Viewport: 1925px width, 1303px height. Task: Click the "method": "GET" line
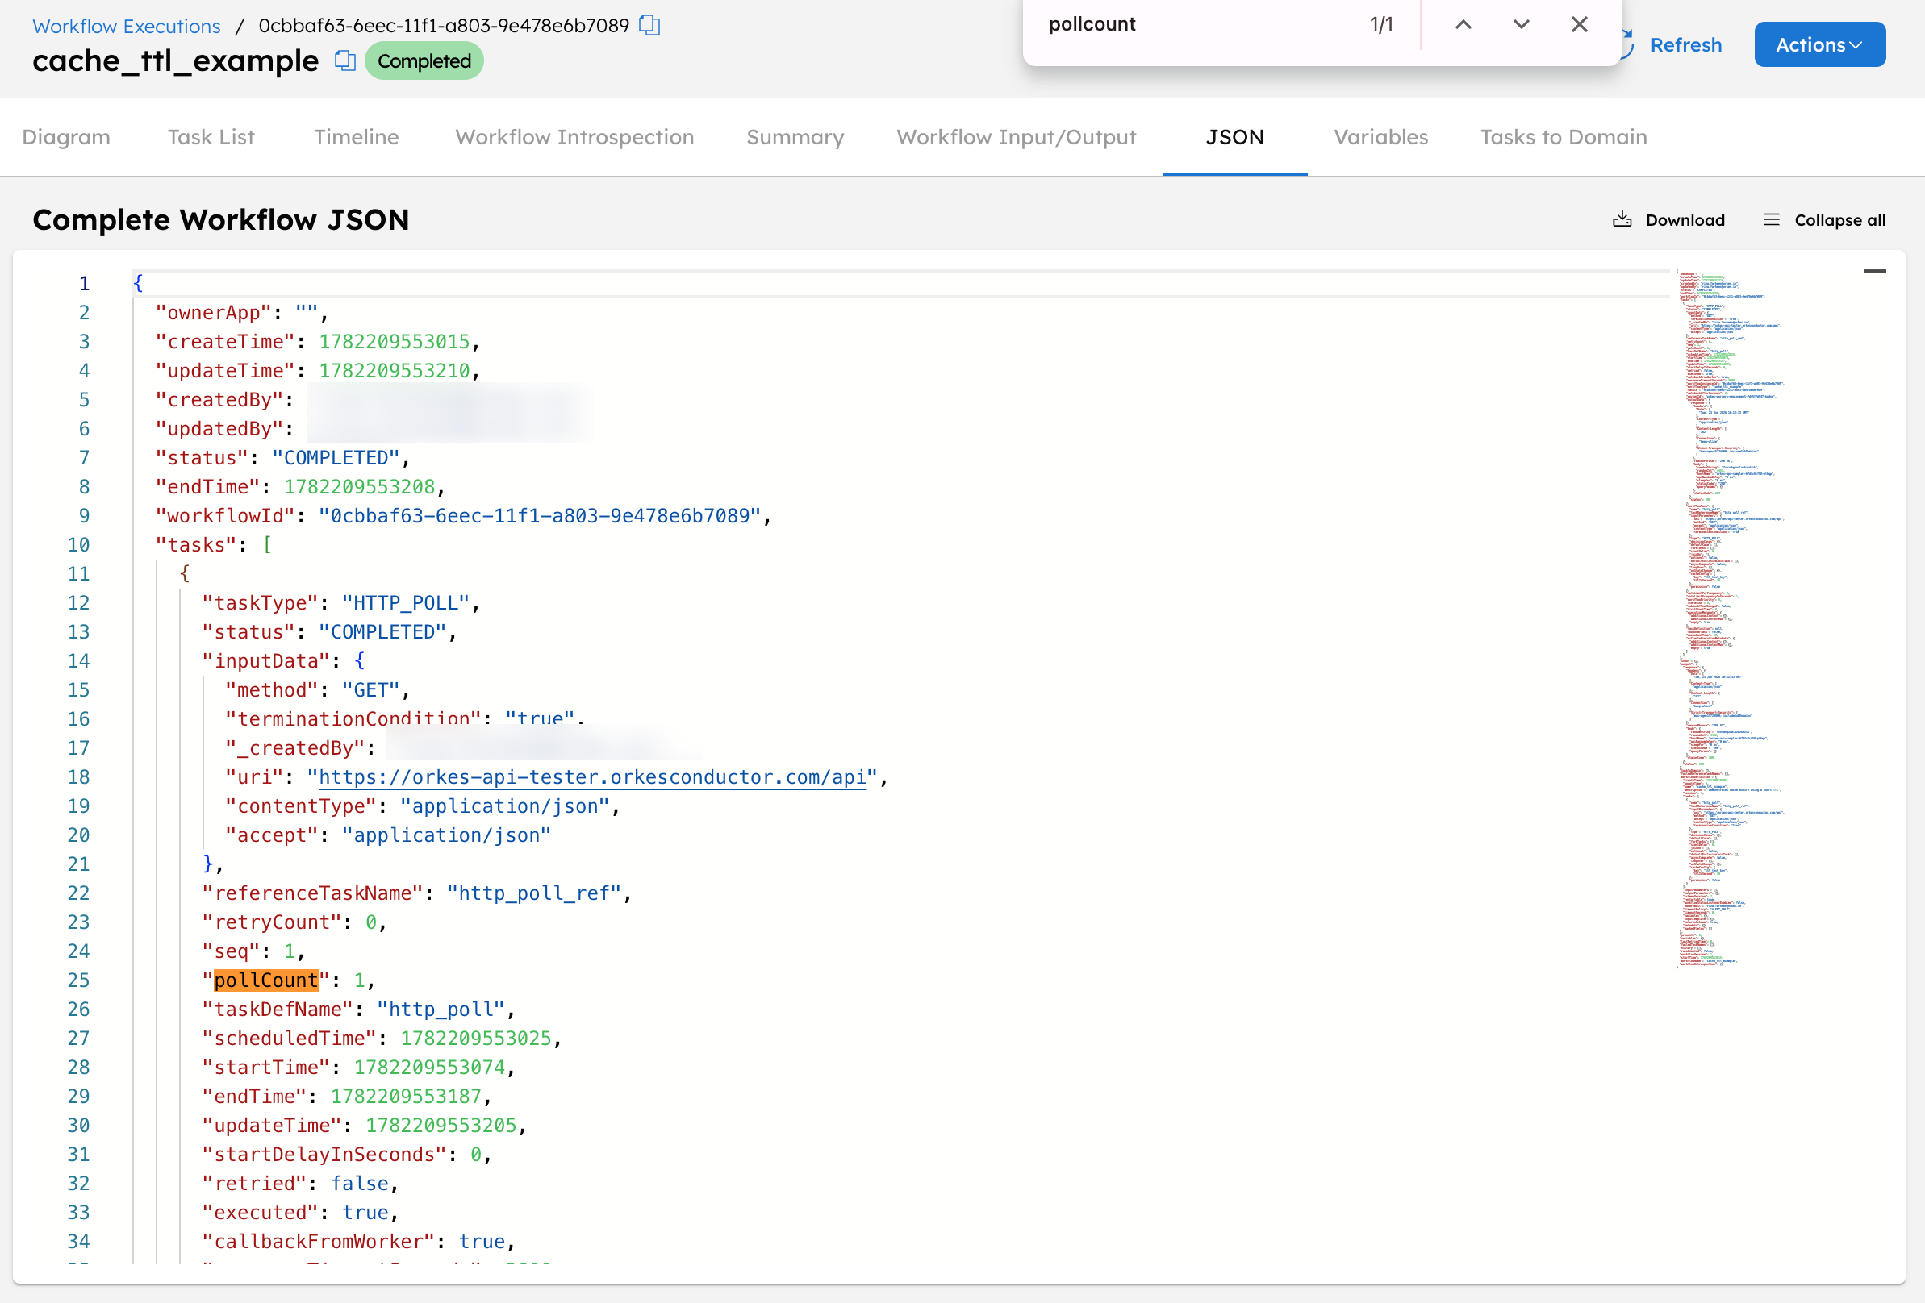click(317, 689)
